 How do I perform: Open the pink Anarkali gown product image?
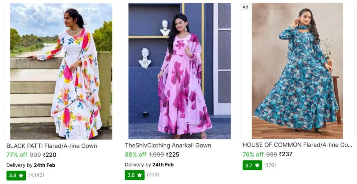pyautogui.click(x=179, y=71)
